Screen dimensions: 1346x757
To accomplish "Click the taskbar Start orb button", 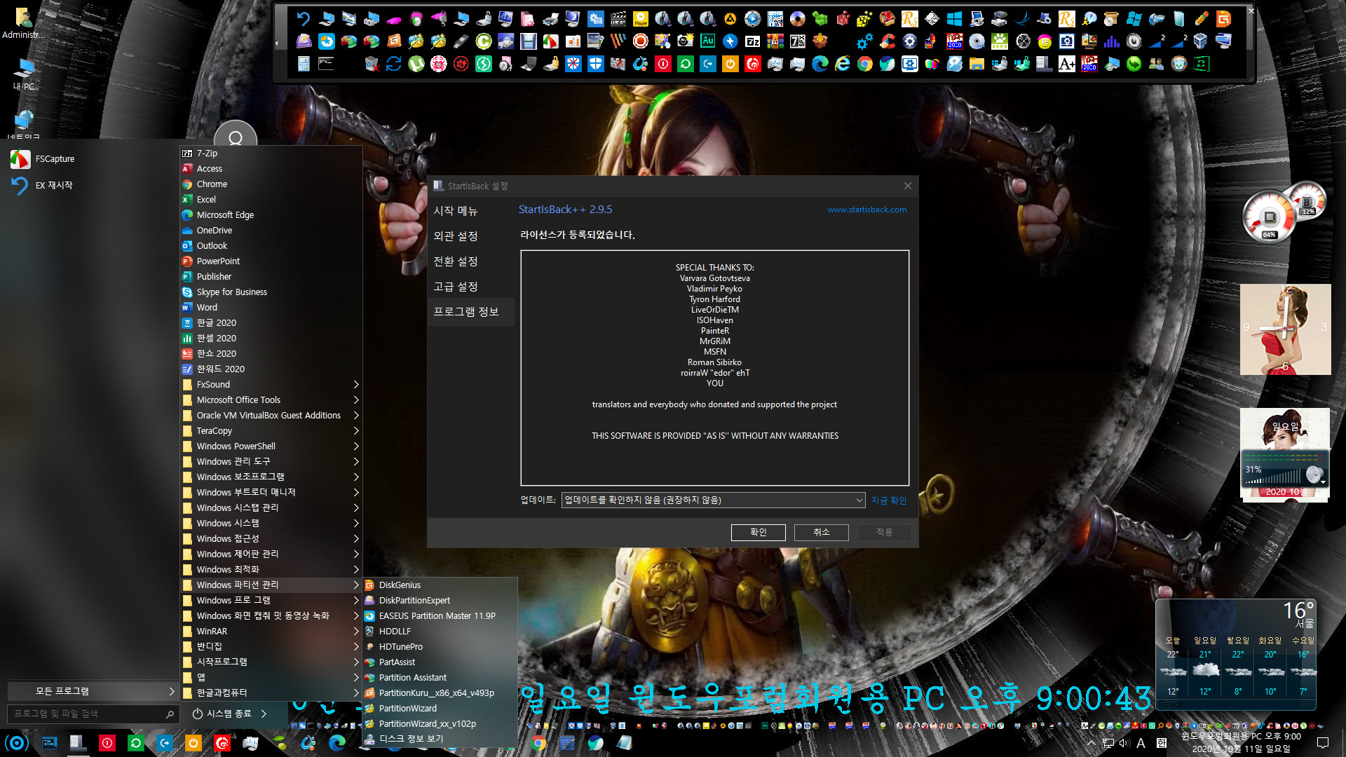I will tap(17, 742).
